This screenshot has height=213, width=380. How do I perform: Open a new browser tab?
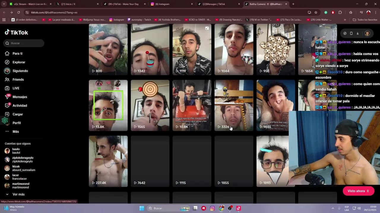293,4
